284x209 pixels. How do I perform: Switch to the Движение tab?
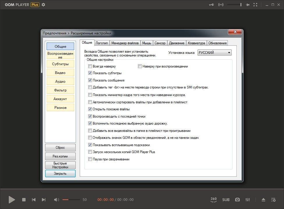click(x=177, y=43)
